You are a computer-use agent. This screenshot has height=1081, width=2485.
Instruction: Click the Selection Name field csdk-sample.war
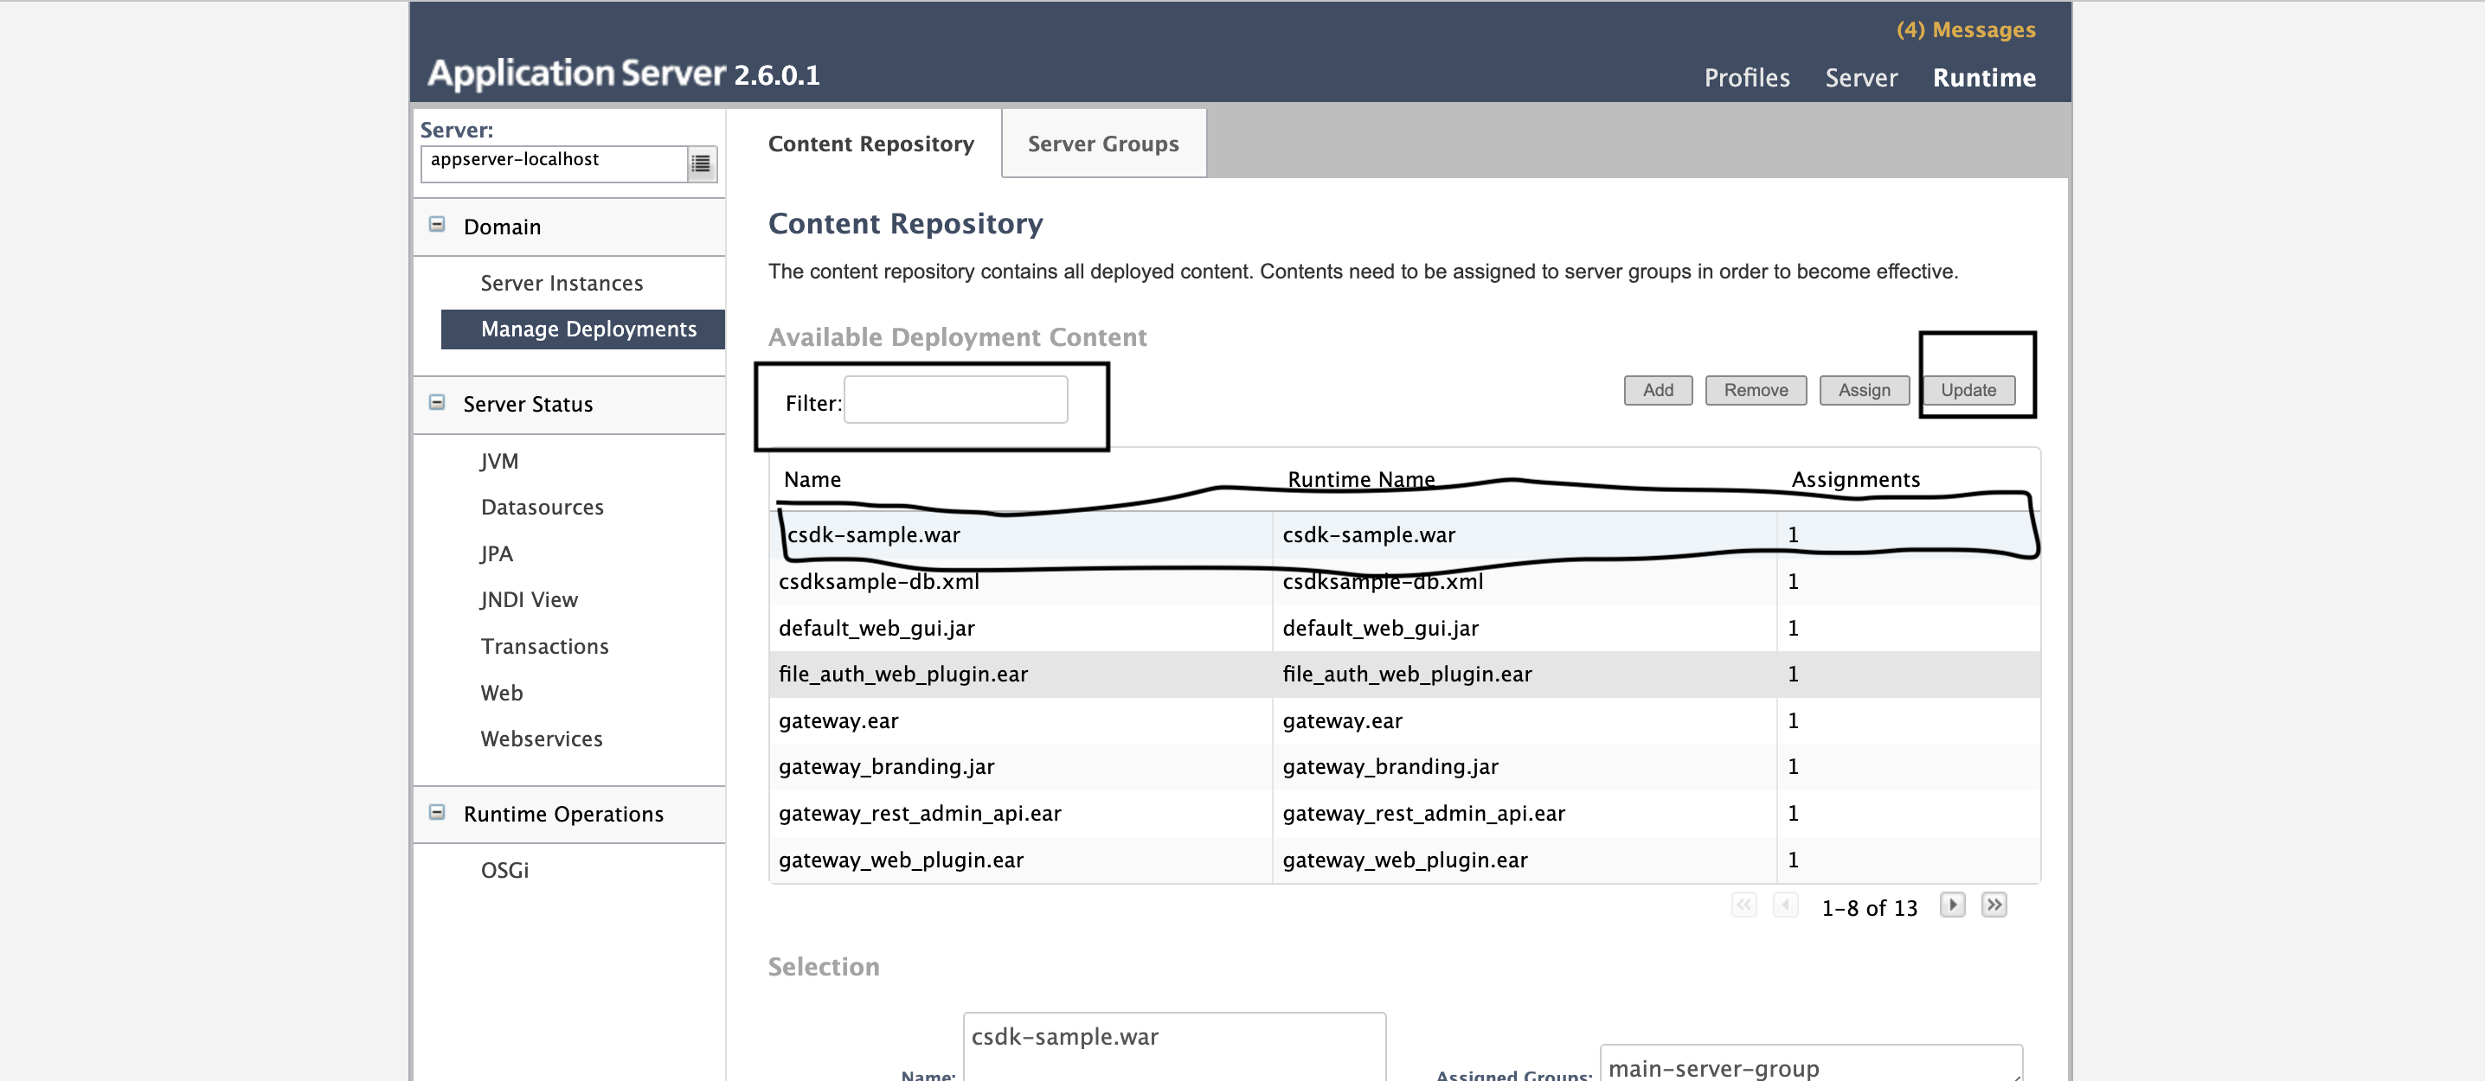coord(1174,1046)
